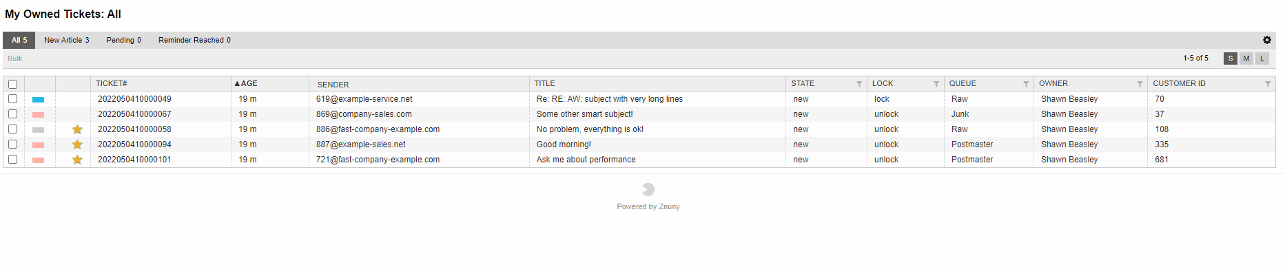Expand the Owner column filter dropdown
1285x269 pixels.
pyautogui.click(x=1140, y=84)
